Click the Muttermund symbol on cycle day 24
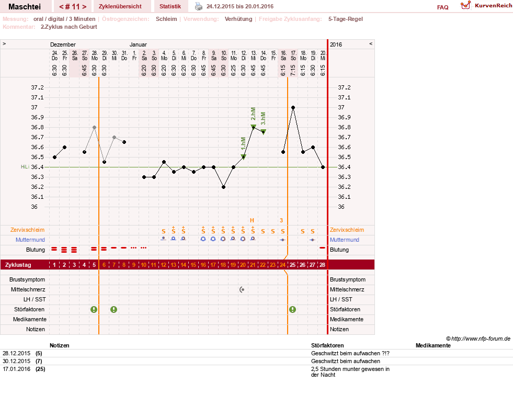The height and width of the screenshot is (394, 513). pyautogui.click(x=283, y=240)
